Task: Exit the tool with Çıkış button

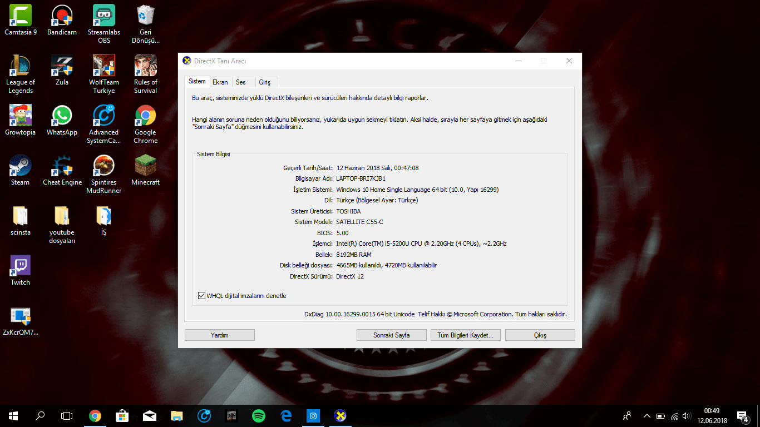Action: (x=540, y=335)
